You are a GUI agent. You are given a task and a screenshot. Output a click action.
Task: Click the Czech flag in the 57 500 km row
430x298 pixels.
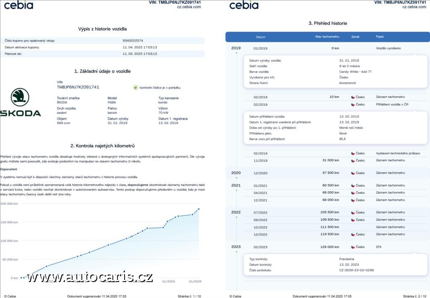pos(353,173)
